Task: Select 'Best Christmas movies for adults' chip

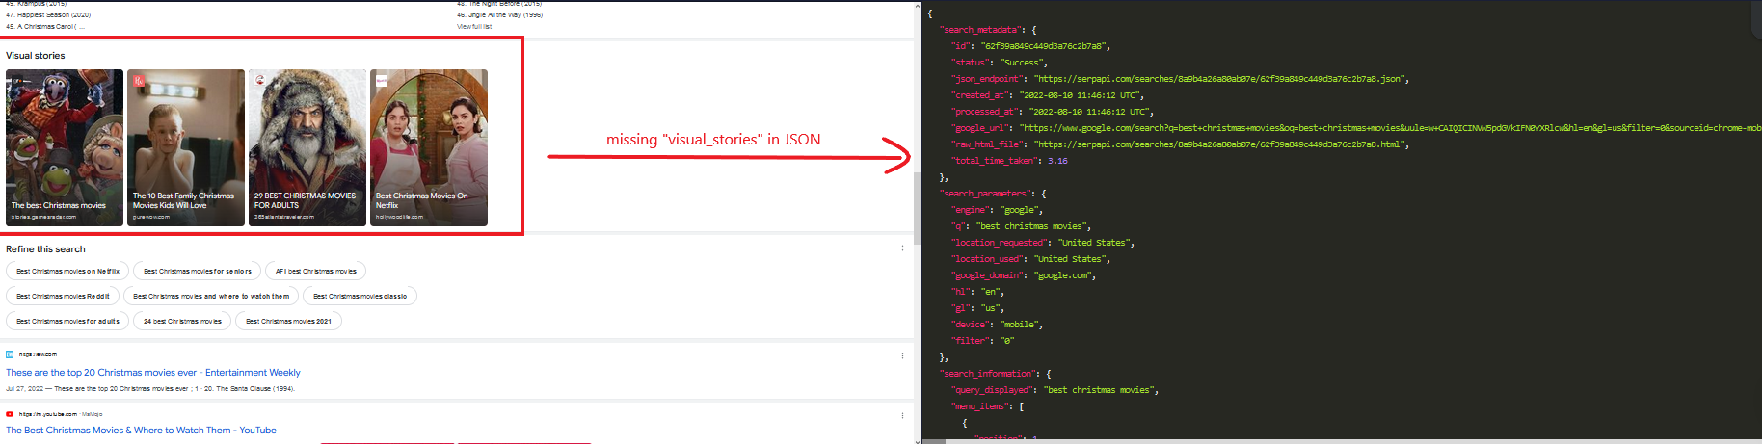Action: tap(67, 322)
